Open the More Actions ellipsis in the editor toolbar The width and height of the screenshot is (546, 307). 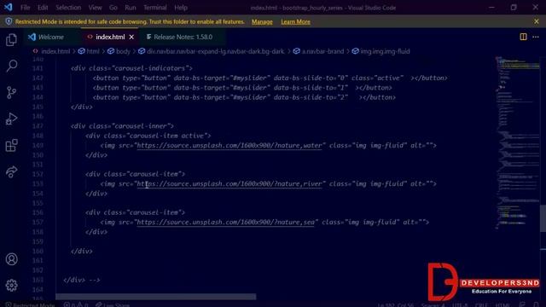[536, 37]
